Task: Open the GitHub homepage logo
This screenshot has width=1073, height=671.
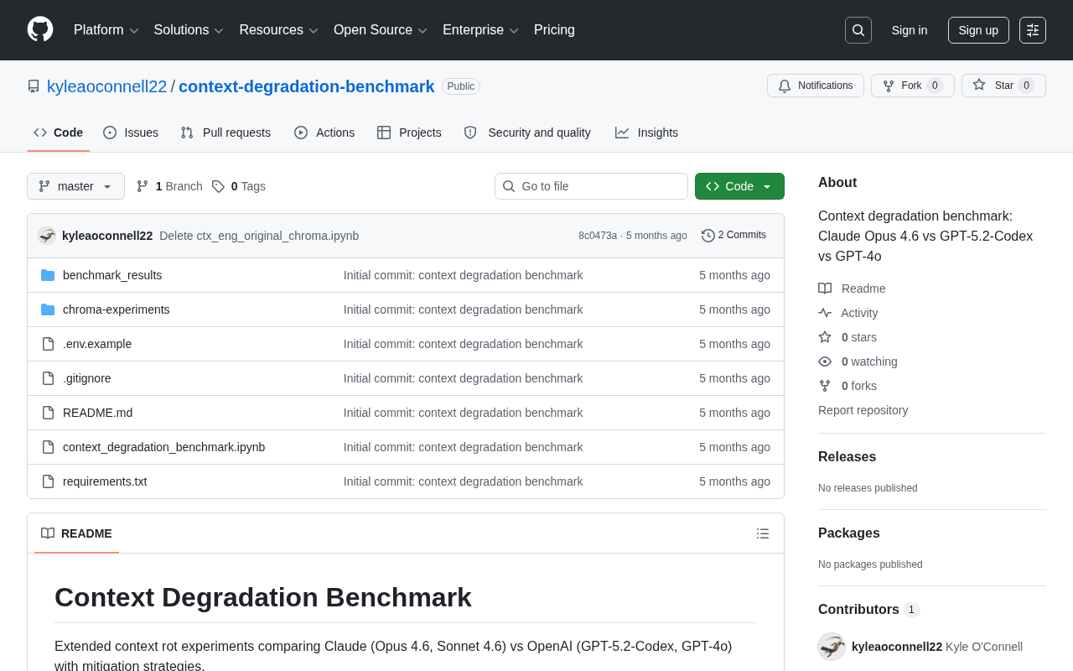Action: tap(40, 29)
